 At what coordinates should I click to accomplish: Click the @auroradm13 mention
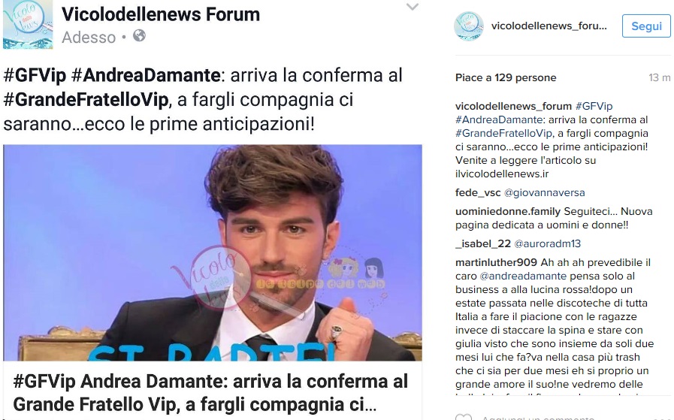(x=547, y=243)
